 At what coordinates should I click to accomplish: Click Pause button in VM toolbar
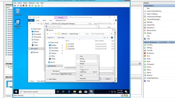pos(30,5)
